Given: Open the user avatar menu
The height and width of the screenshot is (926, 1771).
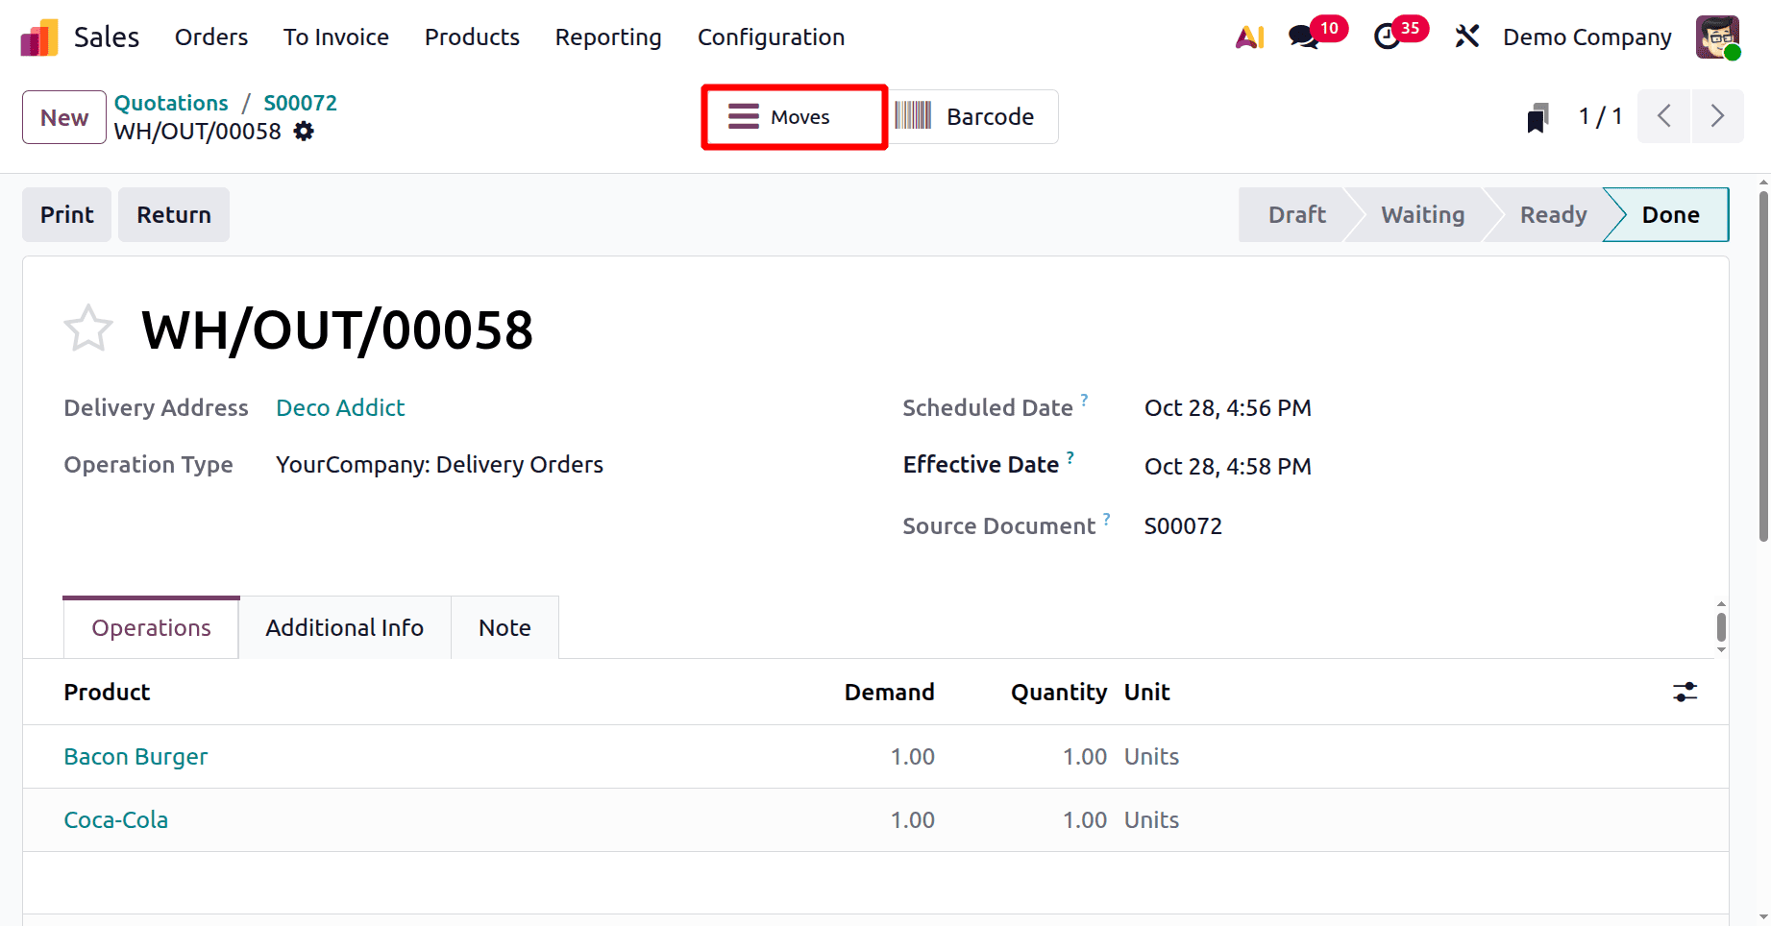Looking at the screenshot, I should pos(1717,37).
